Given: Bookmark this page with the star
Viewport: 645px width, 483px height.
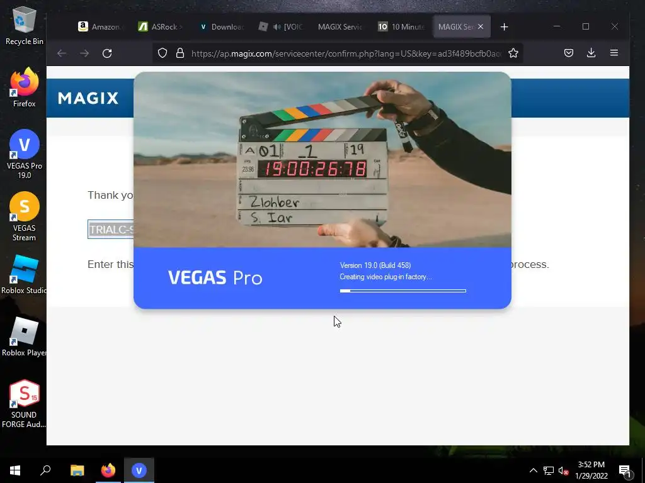Looking at the screenshot, I should click(x=513, y=53).
